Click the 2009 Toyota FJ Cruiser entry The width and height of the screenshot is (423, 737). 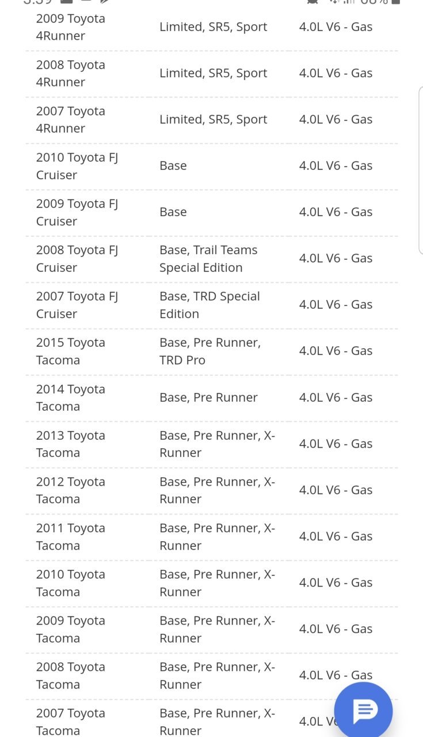tap(211, 213)
